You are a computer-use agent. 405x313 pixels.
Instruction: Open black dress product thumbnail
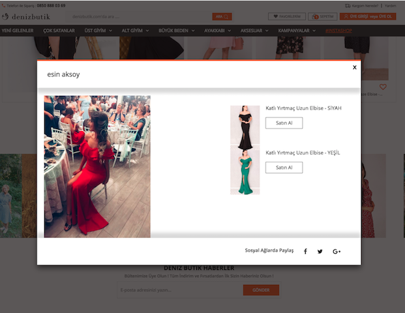click(x=245, y=127)
